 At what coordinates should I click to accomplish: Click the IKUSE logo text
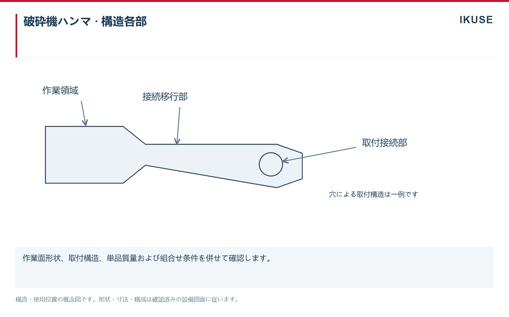[476, 20]
